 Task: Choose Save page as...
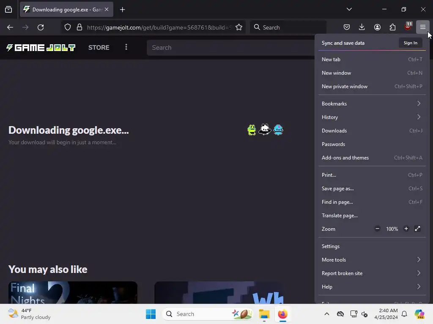372,189
